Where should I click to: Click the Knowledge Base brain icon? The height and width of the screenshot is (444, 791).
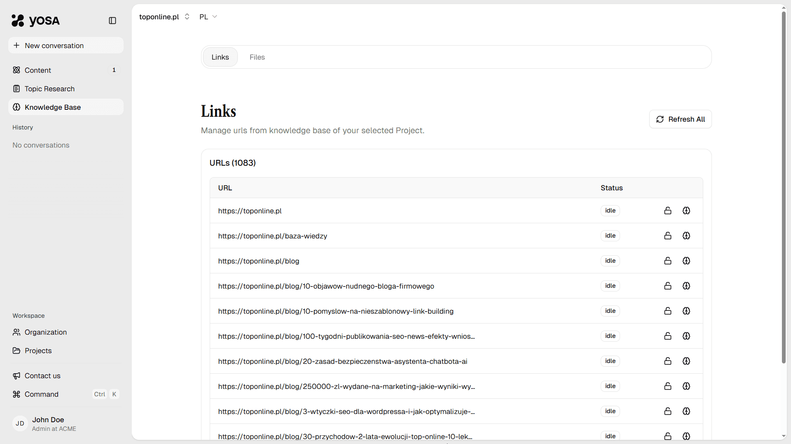tap(16, 107)
